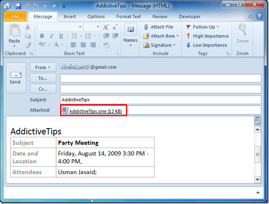
Task: Open the Follow Up flag dropdown
Action: (x=203, y=27)
